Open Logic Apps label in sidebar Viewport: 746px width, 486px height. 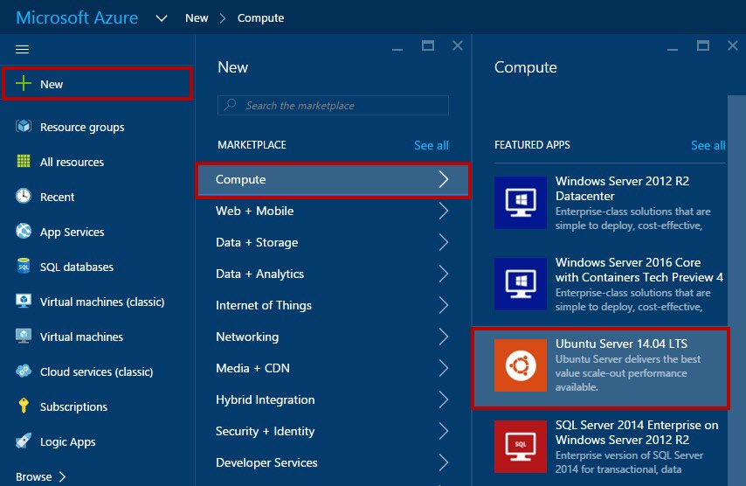(x=67, y=441)
